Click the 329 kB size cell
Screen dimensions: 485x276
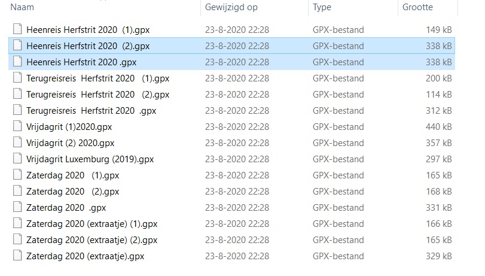click(438, 256)
